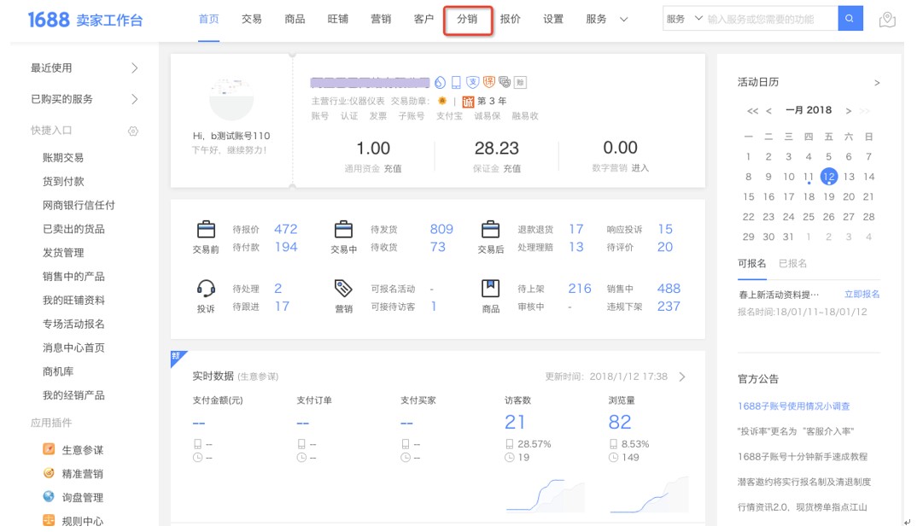Open announcement 行情资讯2.0
The height and width of the screenshot is (532, 917).
(803, 507)
